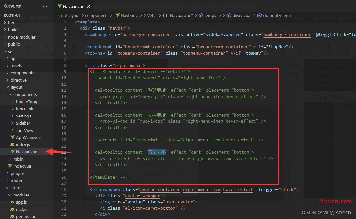The height and width of the screenshot is (219, 356).
Task: Click the breadcrumb-container class on line 5
Action: (x=223, y=47)
